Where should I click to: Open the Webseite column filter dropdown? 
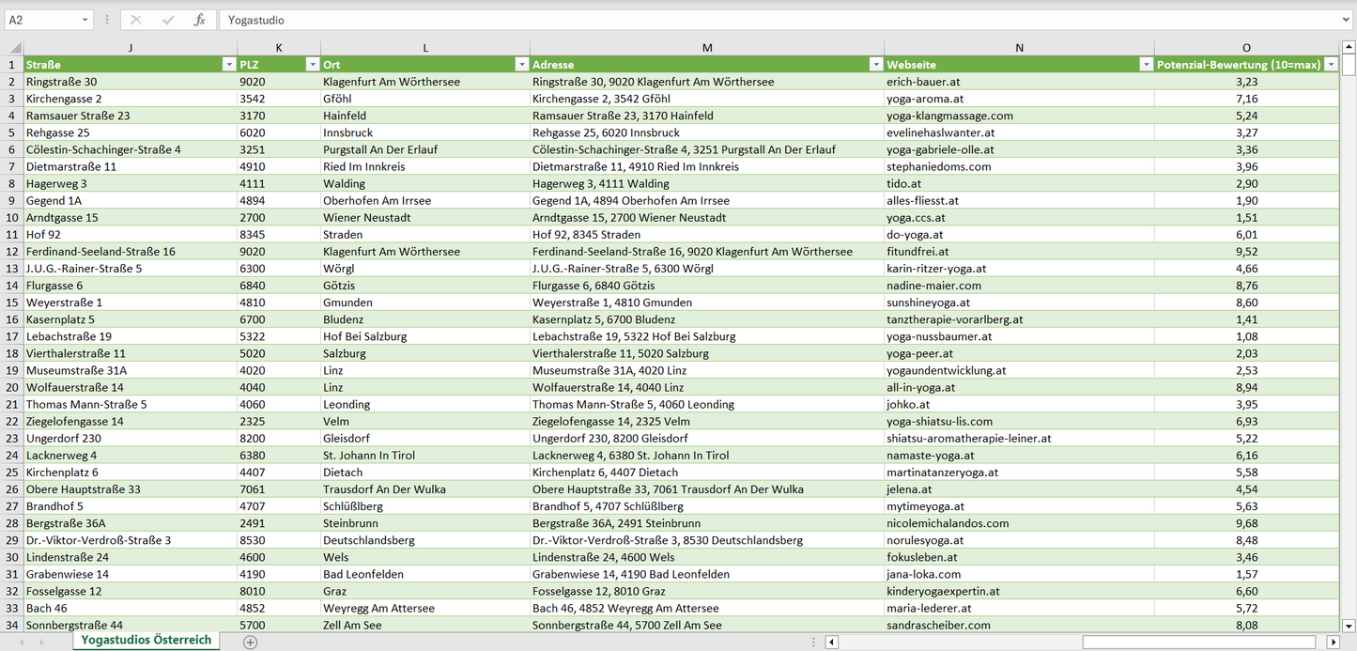pyautogui.click(x=1146, y=65)
